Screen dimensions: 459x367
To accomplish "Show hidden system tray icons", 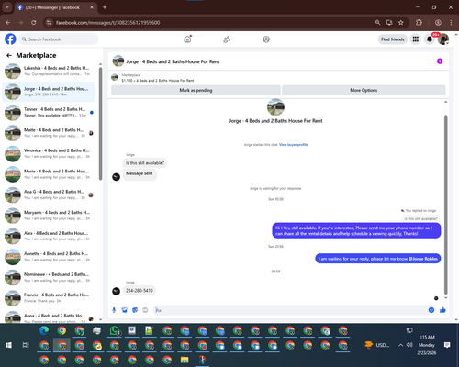I will coord(400,345).
